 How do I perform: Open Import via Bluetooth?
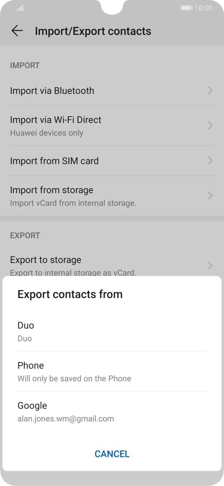coord(52,91)
